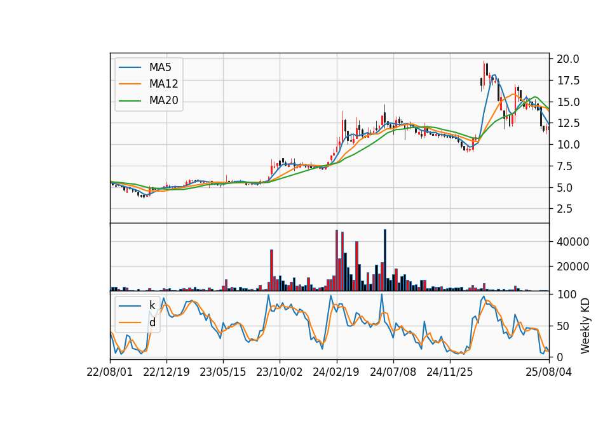The width and height of the screenshot is (610, 438).
Task: Click the 0 tick on KD axis
Action: [560, 357]
